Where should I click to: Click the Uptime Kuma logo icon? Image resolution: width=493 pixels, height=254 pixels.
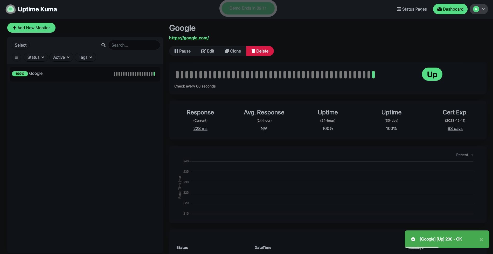(11, 9)
